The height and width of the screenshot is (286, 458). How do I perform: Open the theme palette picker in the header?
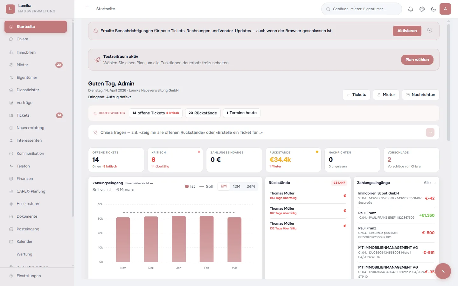pyautogui.click(x=422, y=9)
